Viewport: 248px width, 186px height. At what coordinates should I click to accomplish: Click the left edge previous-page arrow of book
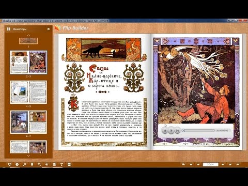coord(56,92)
